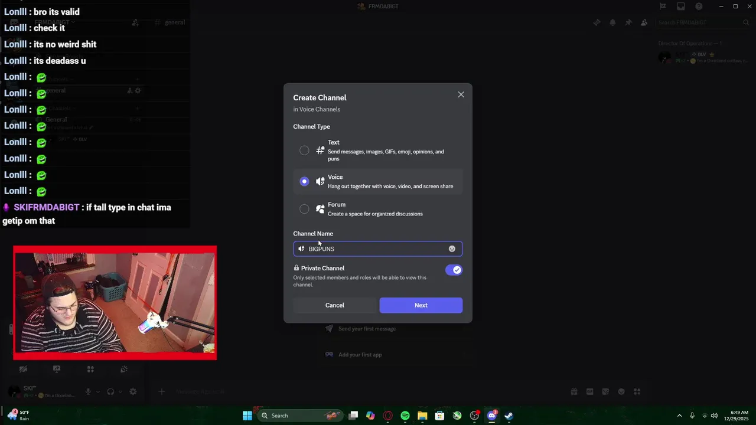The width and height of the screenshot is (756, 425).
Task: Open Discord from the taskbar
Action: coord(491,416)
